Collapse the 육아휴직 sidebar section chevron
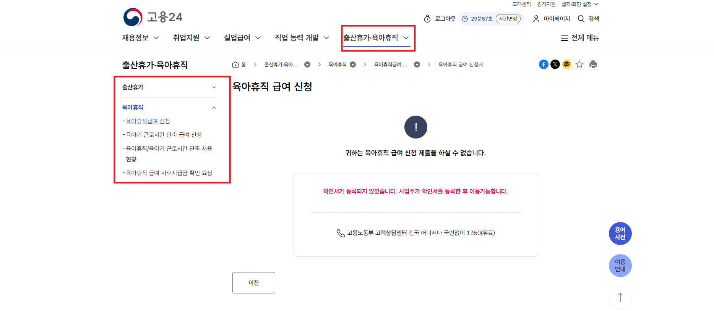Viewport: 714px width, 311px height. click(214, 108)
